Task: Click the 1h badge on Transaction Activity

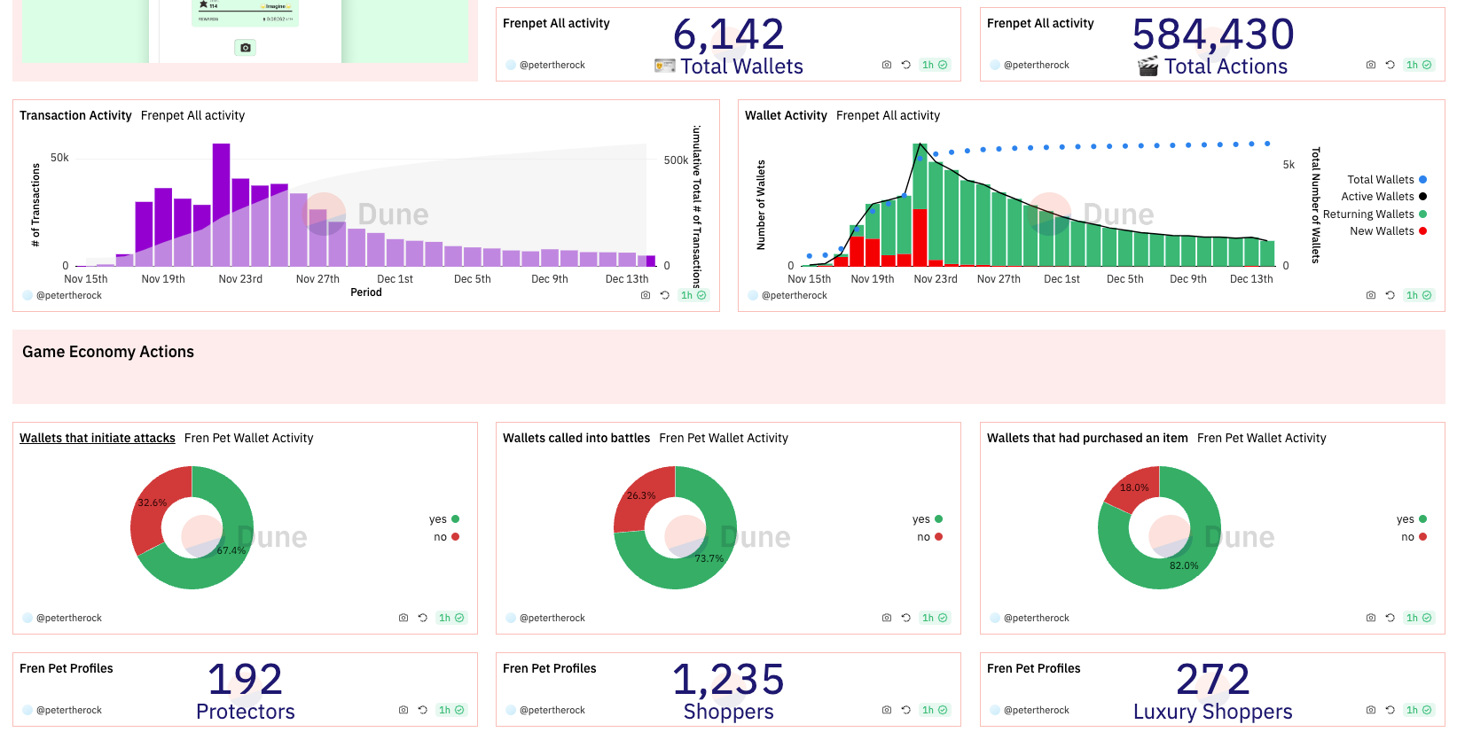Action: click(x=693, y=295)
